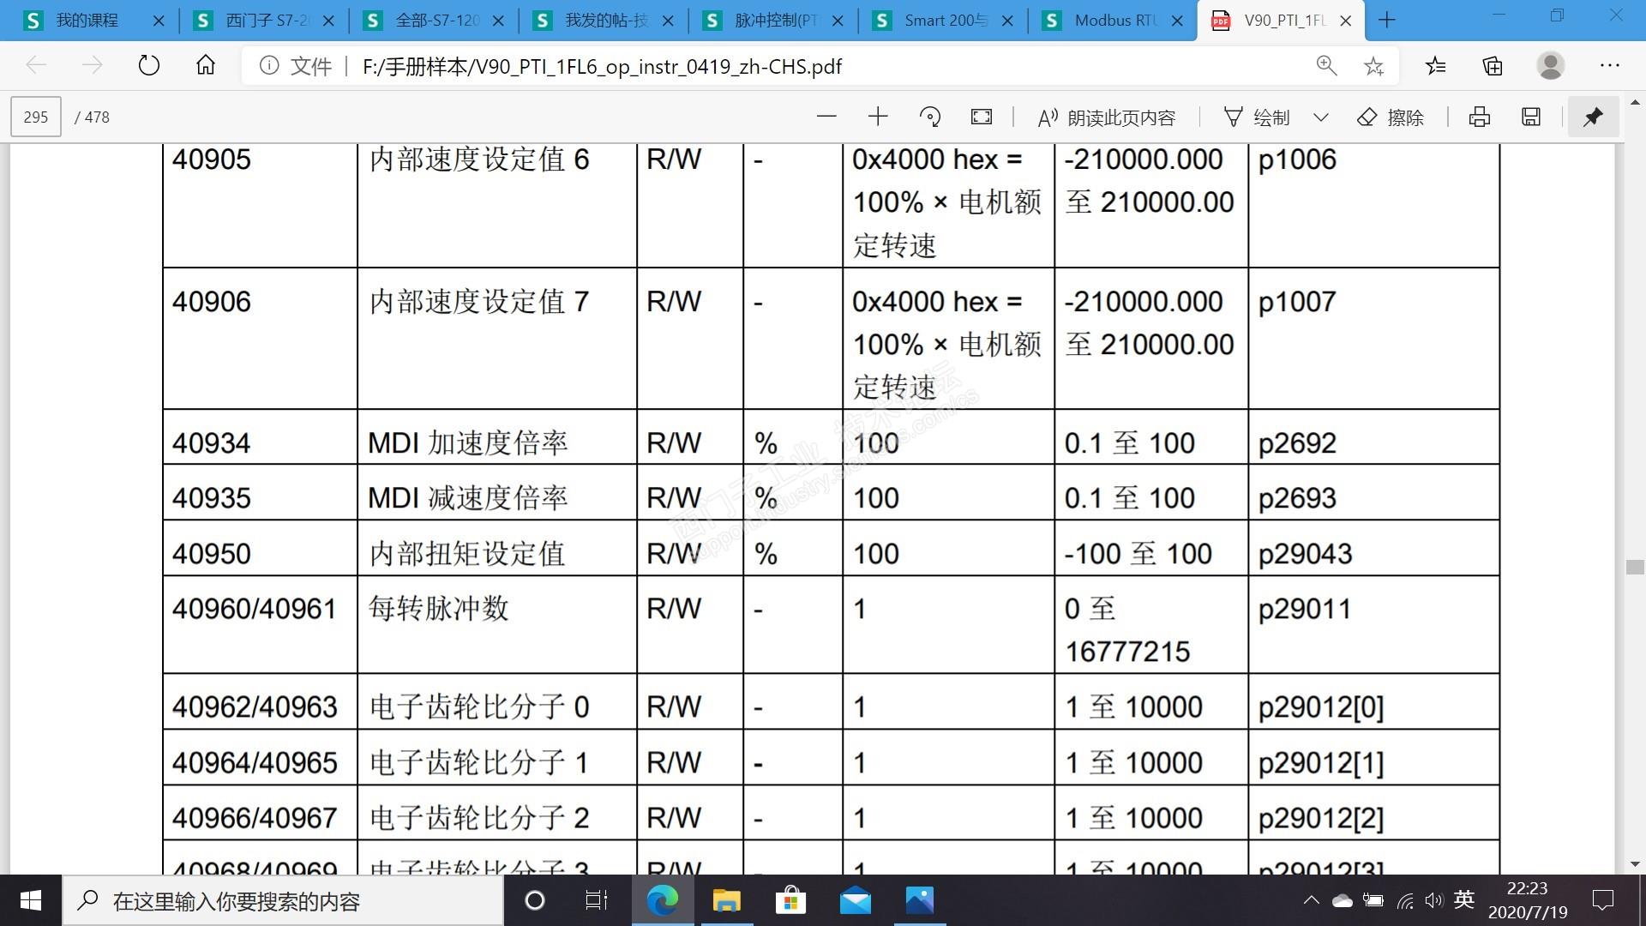Open the browser Settings and more menu
Screen dimensions: 1646x926
coord(1609,66)
